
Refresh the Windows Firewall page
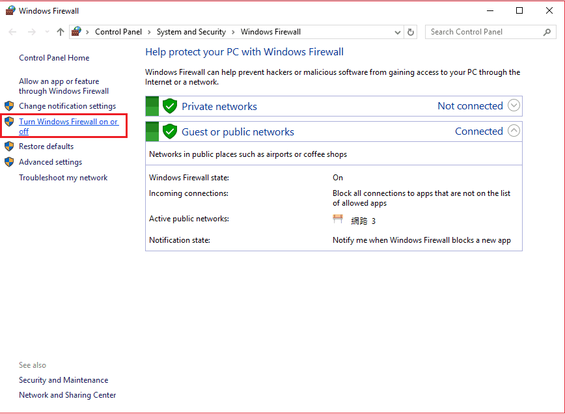[x=411, y=32]
